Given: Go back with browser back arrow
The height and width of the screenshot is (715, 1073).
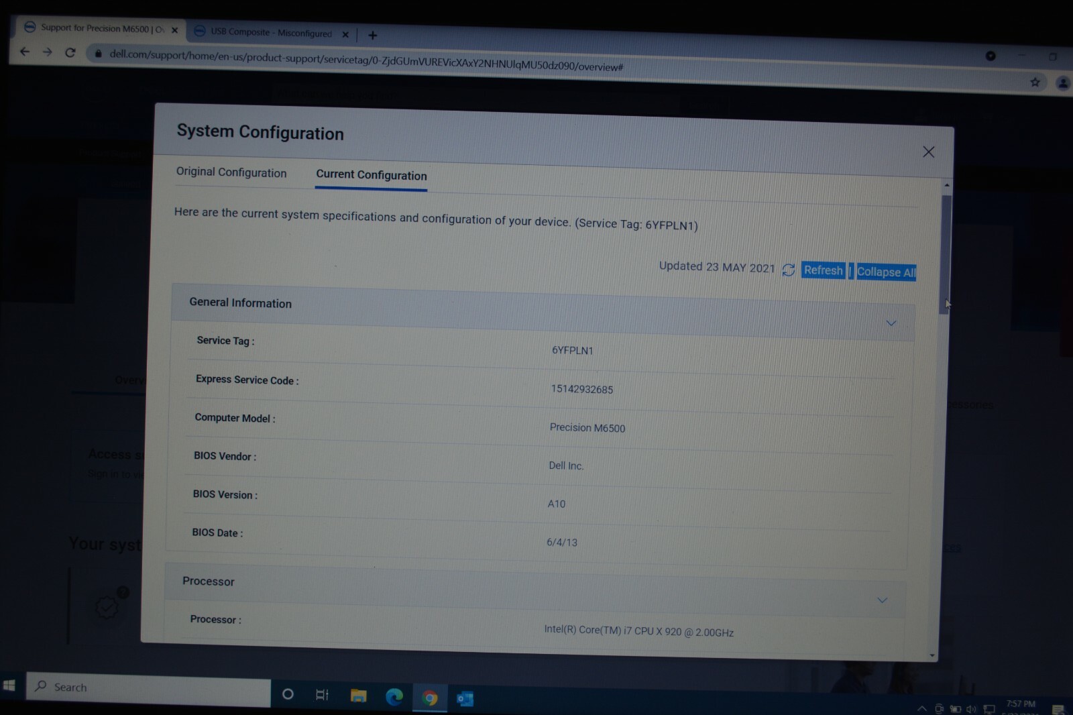Looking at the screenshot, I should click(x=25, y=51).
